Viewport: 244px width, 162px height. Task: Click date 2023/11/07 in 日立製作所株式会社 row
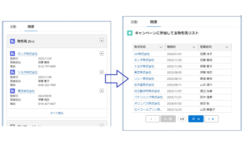pos(174,91)
